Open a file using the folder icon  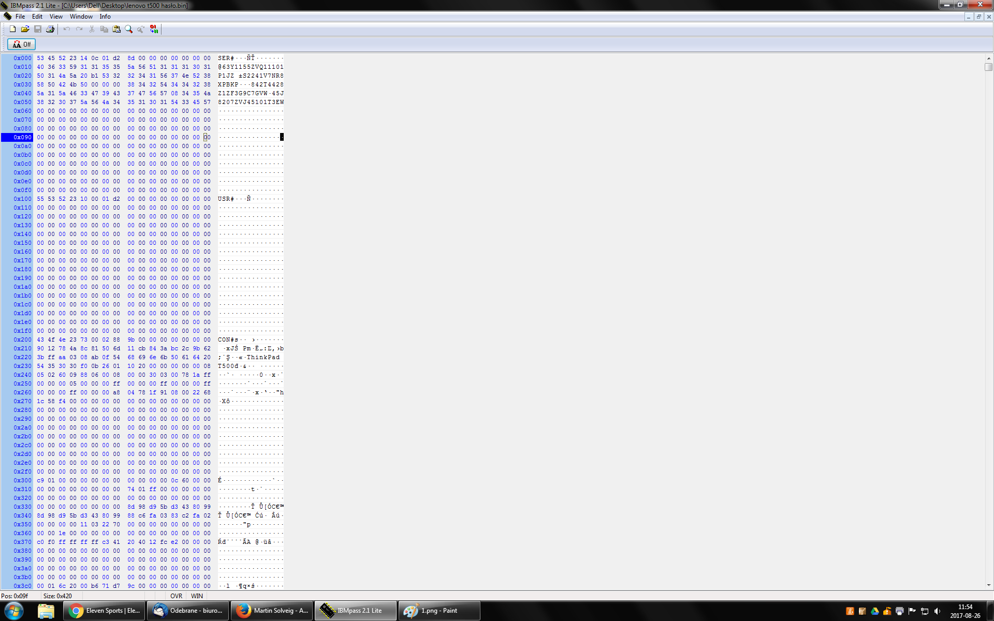pyautogui.click(x=25, y=29)
